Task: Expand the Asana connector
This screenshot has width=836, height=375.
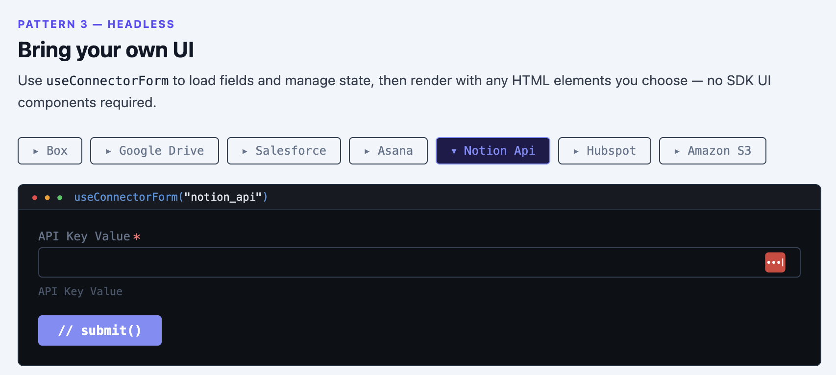Action: 388,151
